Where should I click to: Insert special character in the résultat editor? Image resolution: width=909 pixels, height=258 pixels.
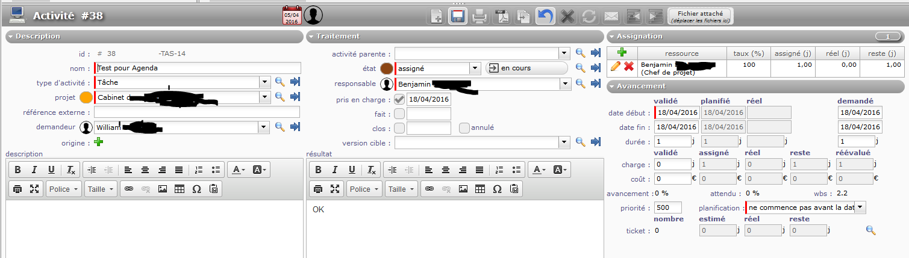pos(497,189)
